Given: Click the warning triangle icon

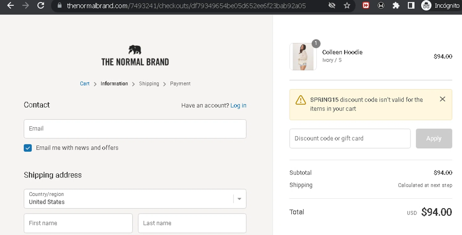Looking at the screenshot, I should coord(301,100).
